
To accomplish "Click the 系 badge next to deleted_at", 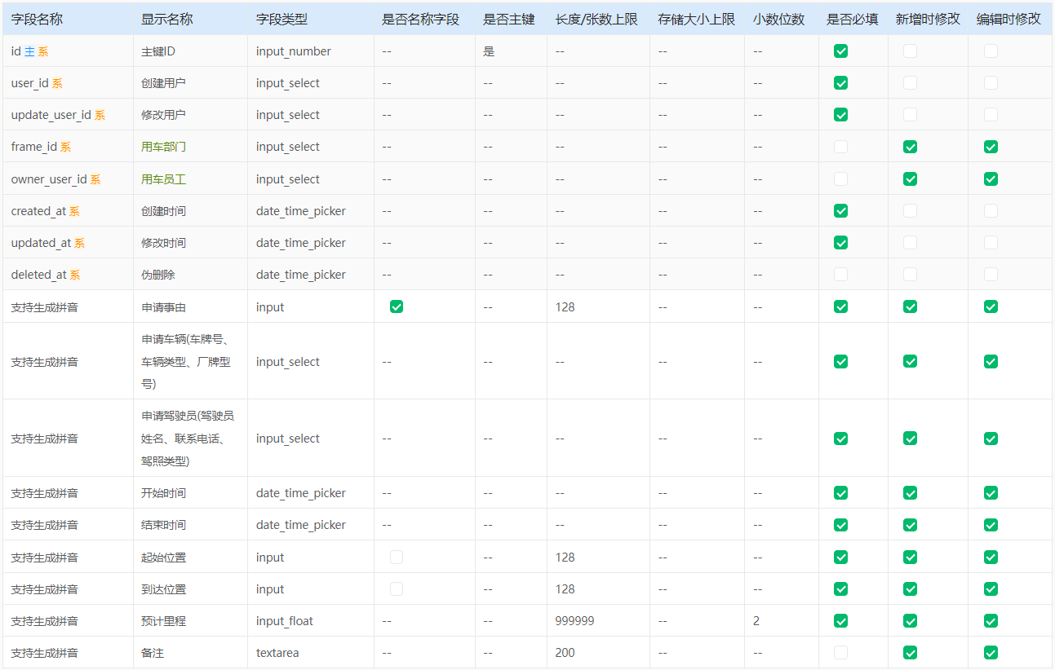I will (74, 275).
